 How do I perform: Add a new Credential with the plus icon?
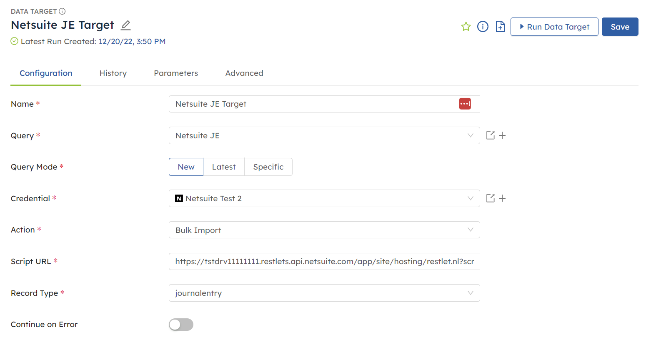coord(502,198)
